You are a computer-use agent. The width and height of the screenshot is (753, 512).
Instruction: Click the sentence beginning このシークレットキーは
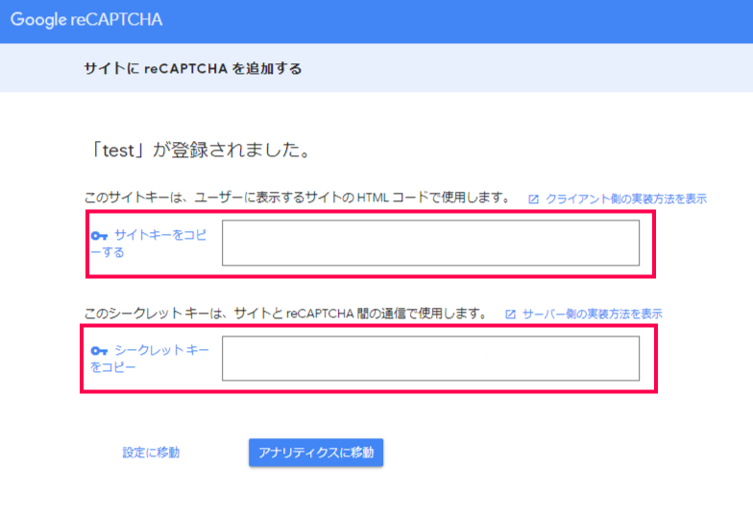coord(285,314)
